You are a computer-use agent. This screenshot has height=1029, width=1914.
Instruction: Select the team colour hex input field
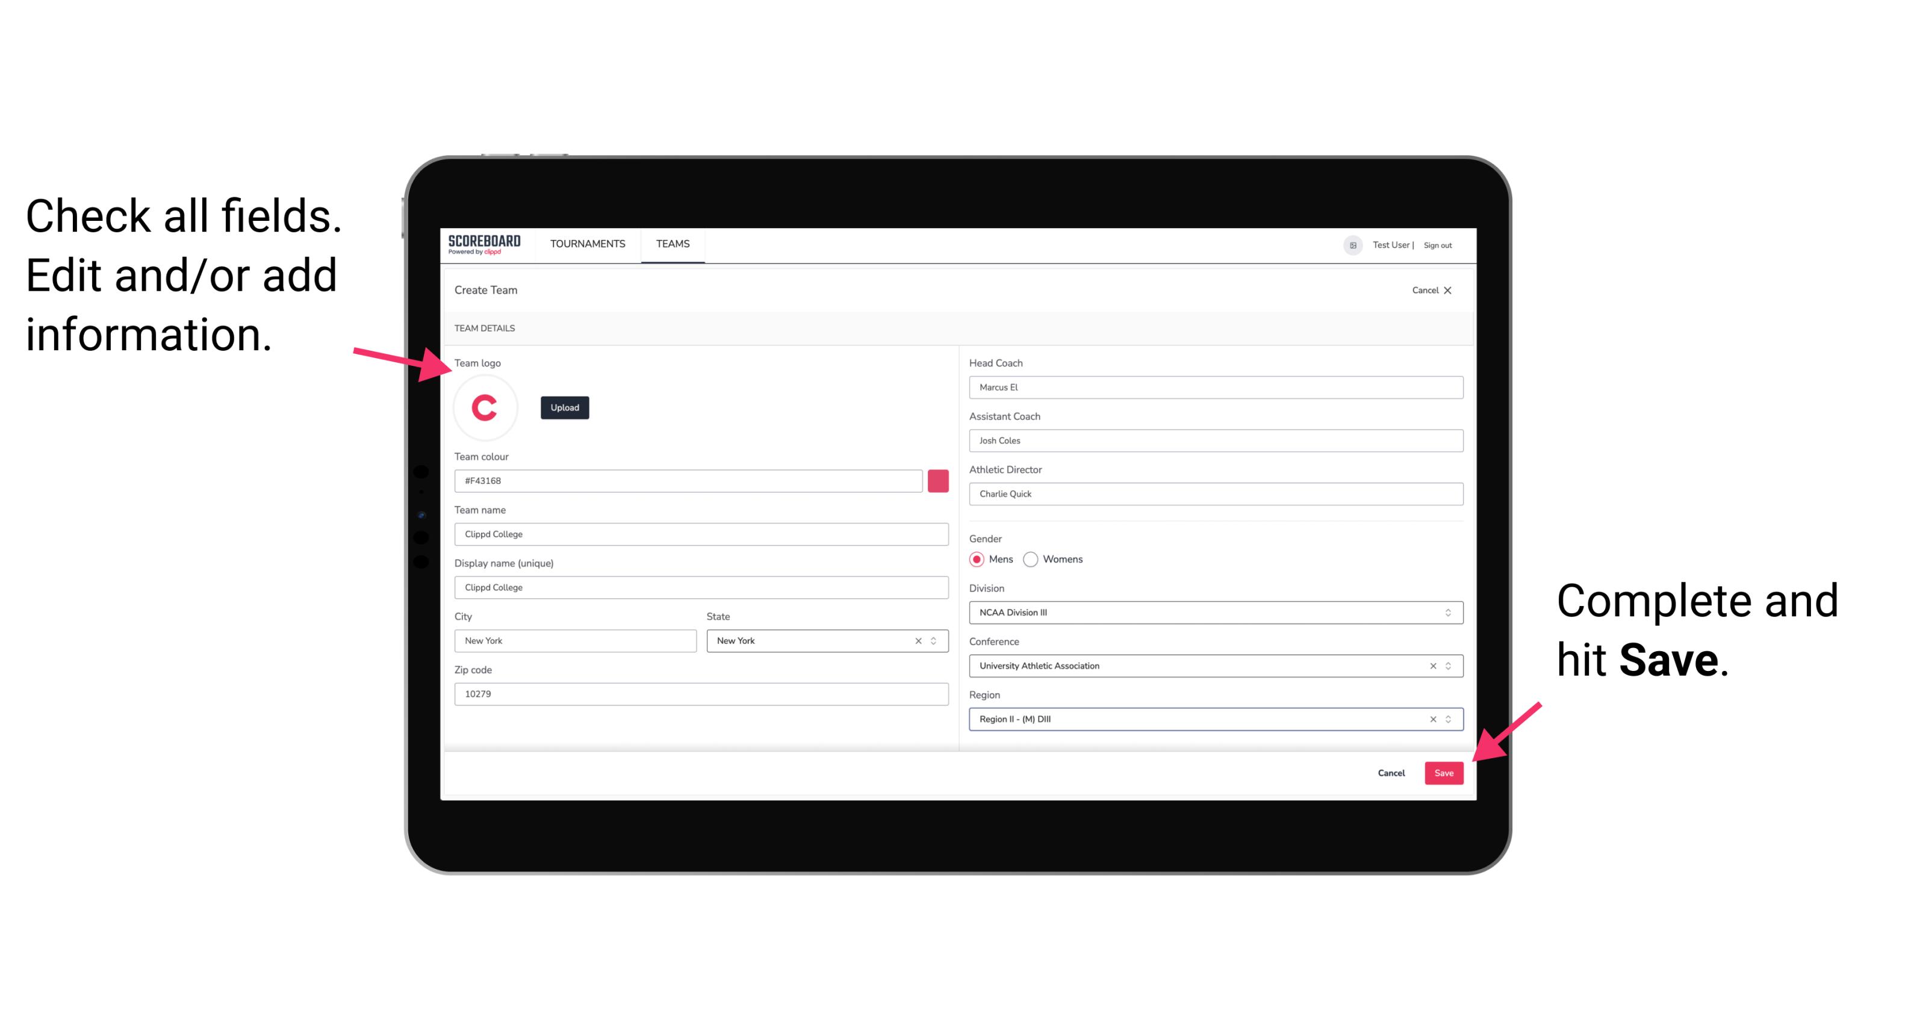click(688, 480)
